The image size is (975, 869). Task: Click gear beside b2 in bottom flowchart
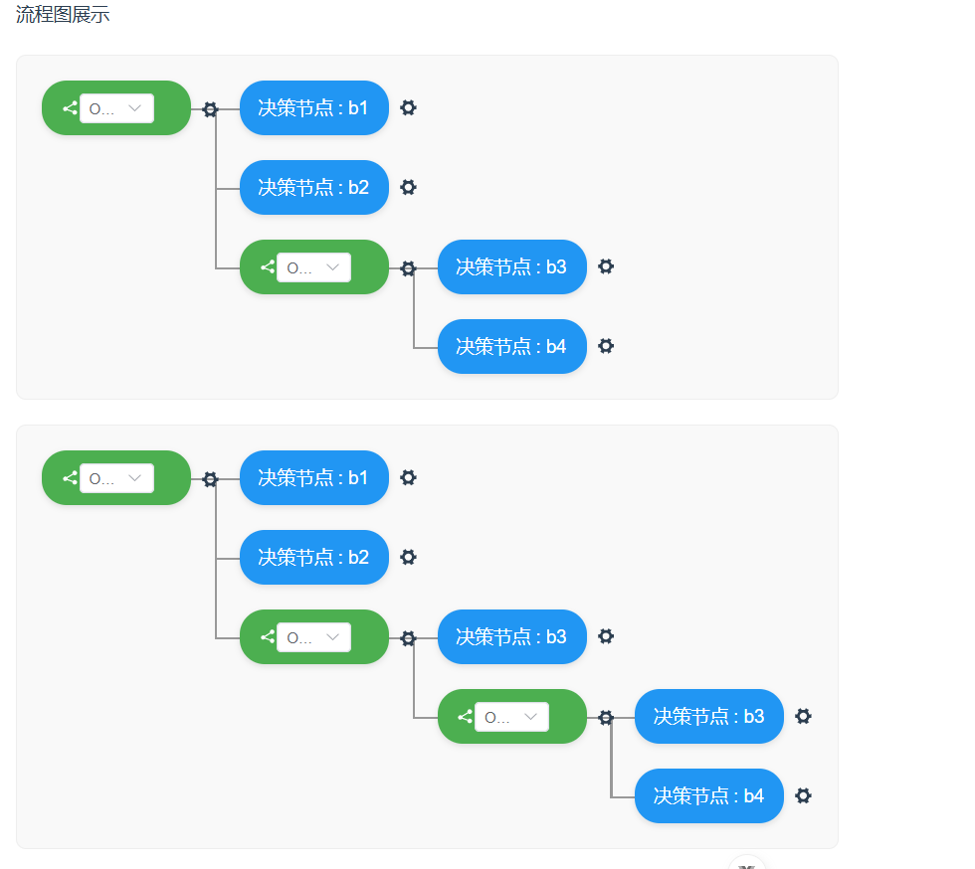coord(408,557)
